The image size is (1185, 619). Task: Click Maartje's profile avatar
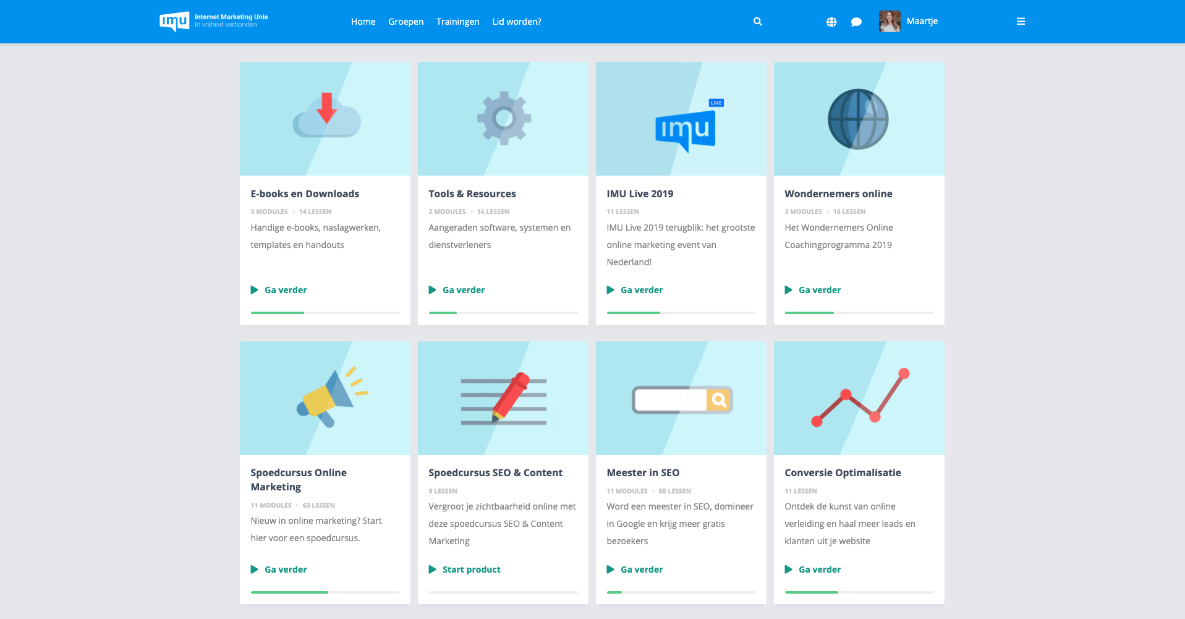coord(890,22)
